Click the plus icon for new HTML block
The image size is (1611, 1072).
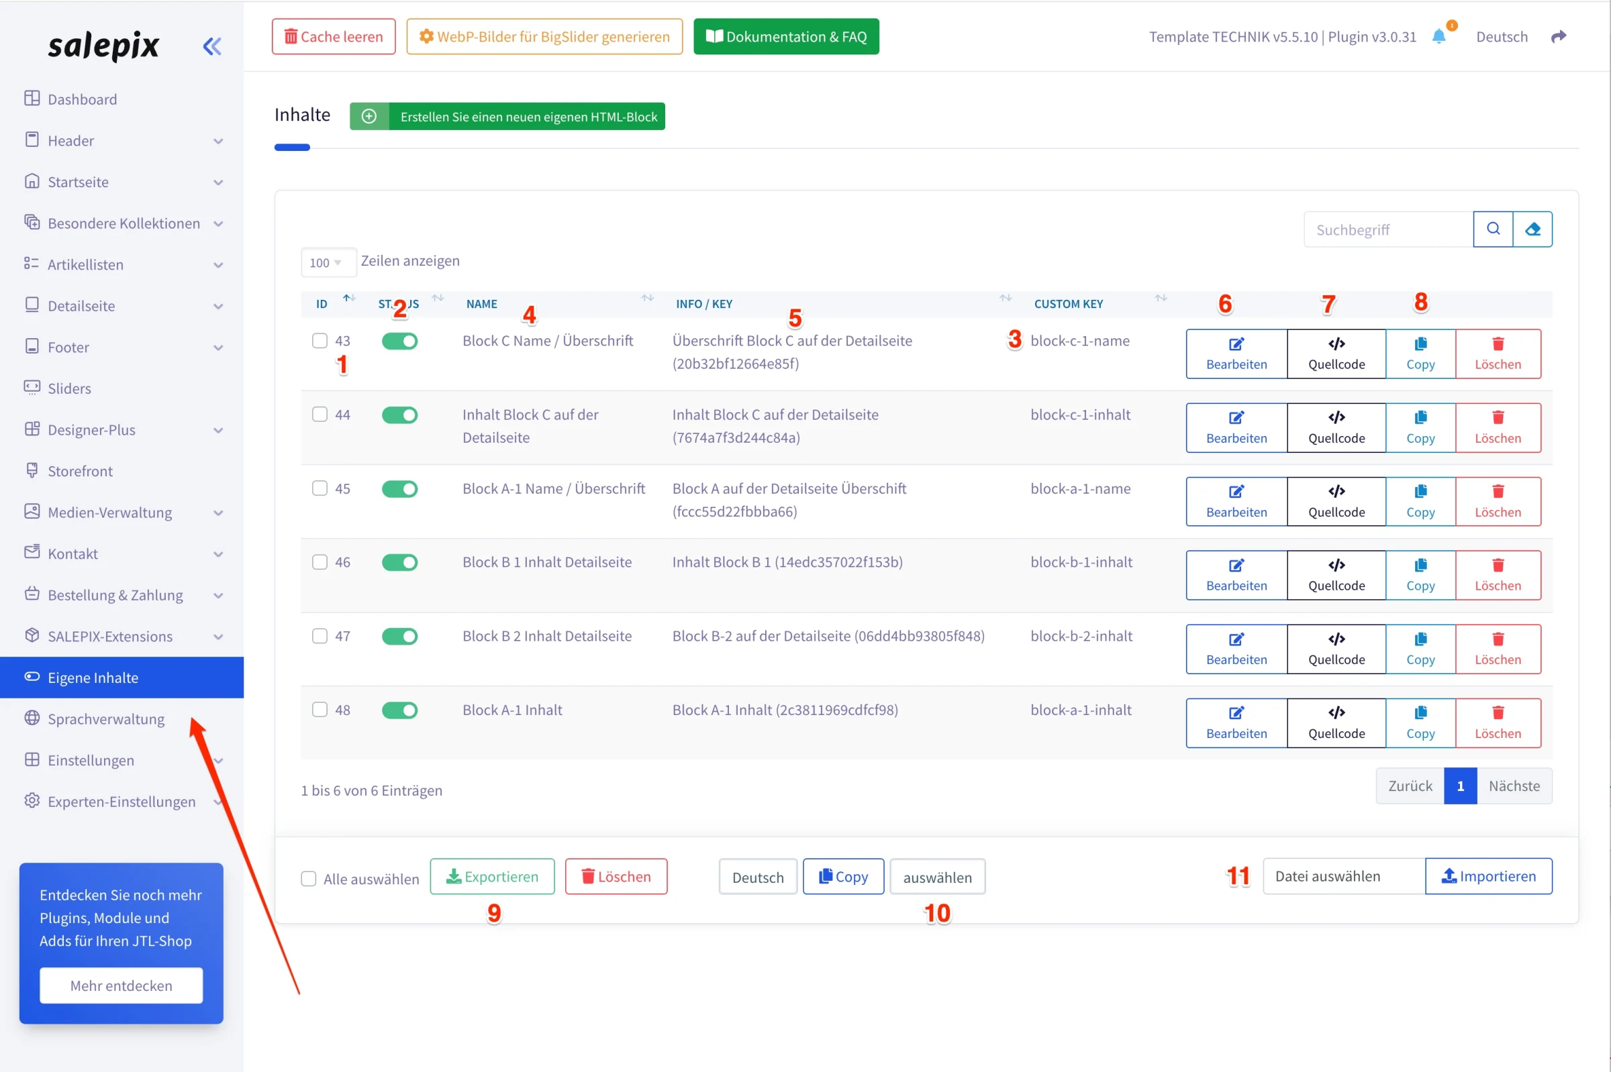pyautogui.click(x=369, y=116)
